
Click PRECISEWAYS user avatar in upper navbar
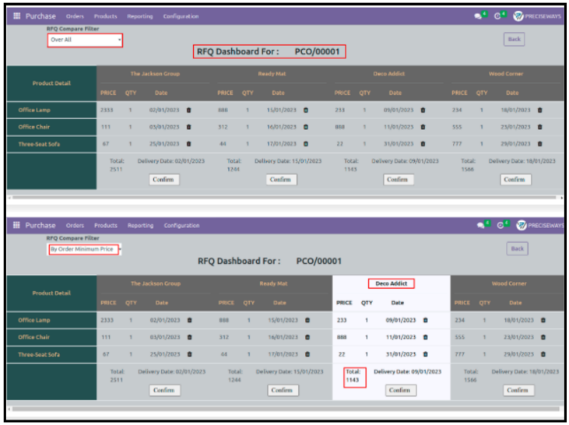pyautogui.click(x=519, y=16)
